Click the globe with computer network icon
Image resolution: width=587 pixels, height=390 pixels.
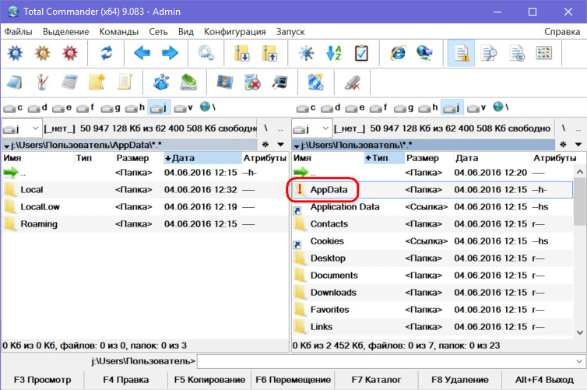click(x=425, y=53)
